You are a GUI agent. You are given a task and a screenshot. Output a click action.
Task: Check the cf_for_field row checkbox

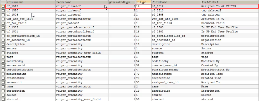[x=3, y=23]
